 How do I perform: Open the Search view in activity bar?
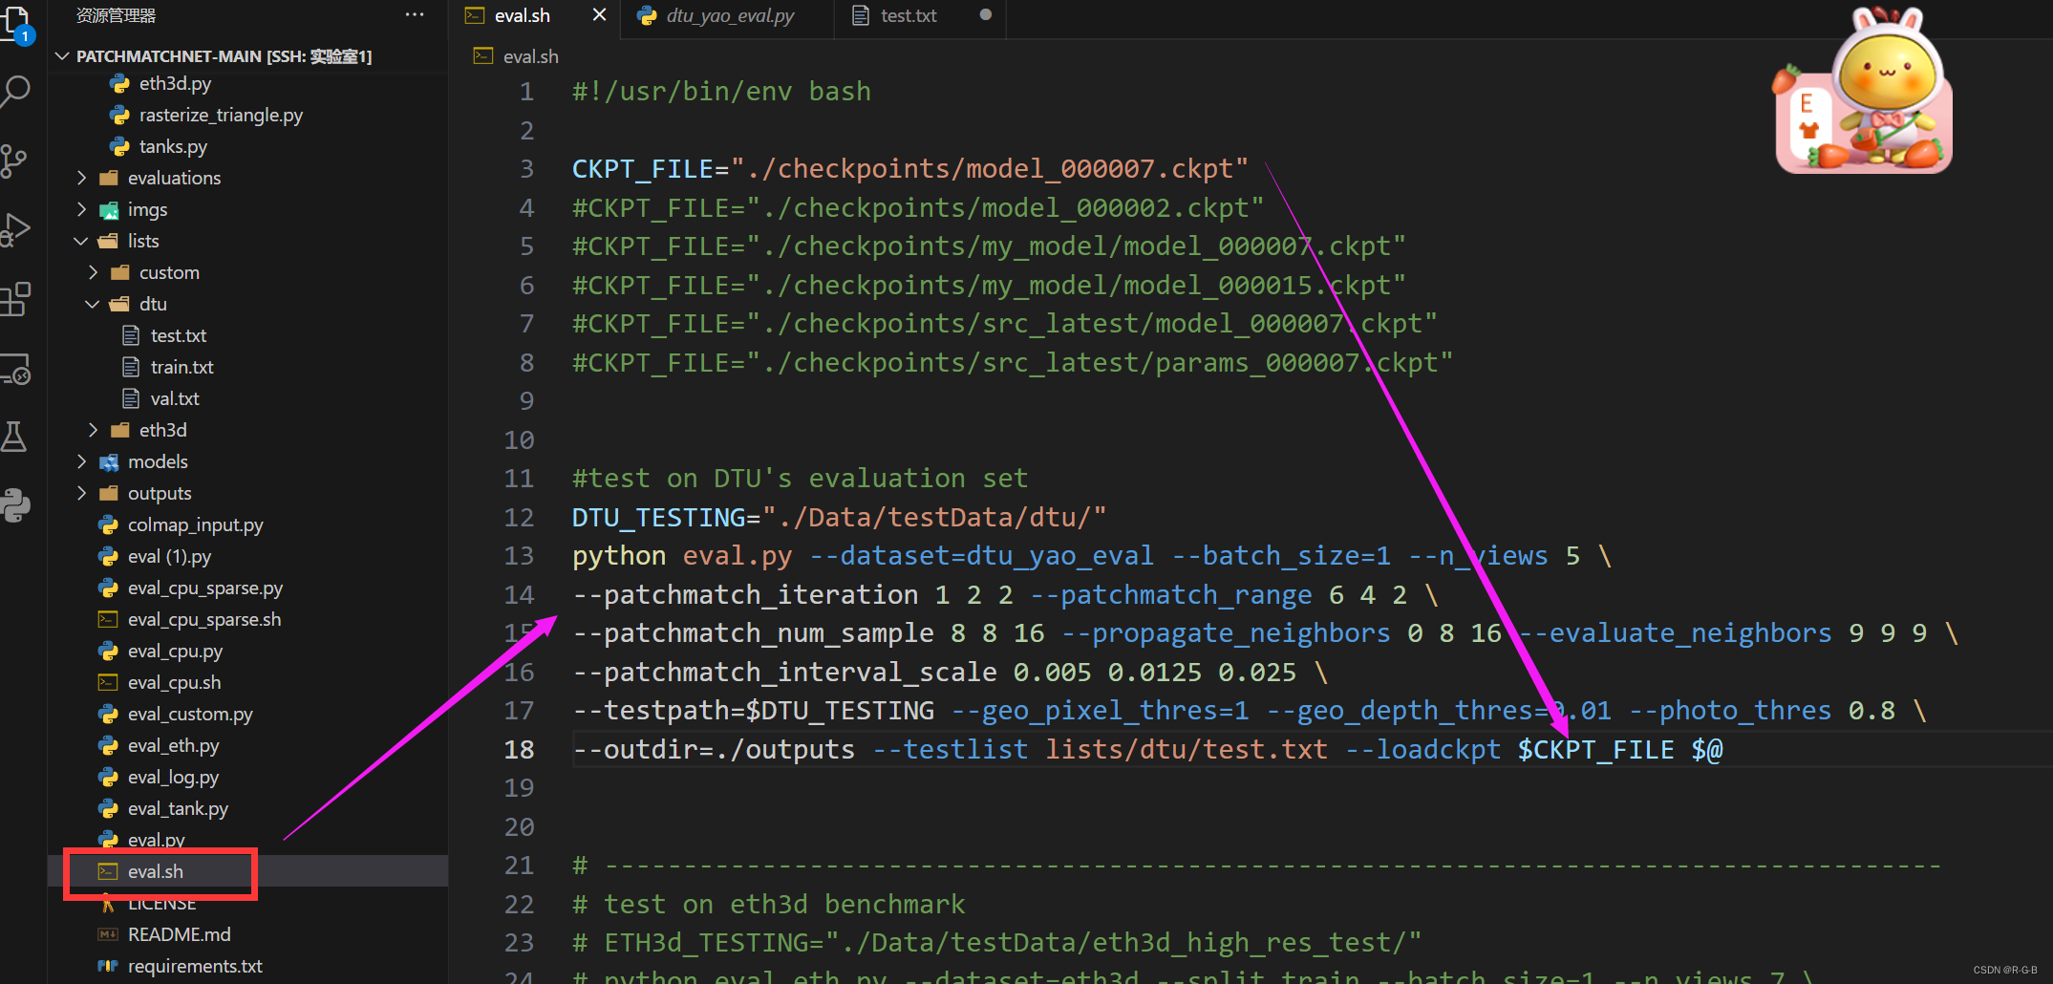point(16,91)
